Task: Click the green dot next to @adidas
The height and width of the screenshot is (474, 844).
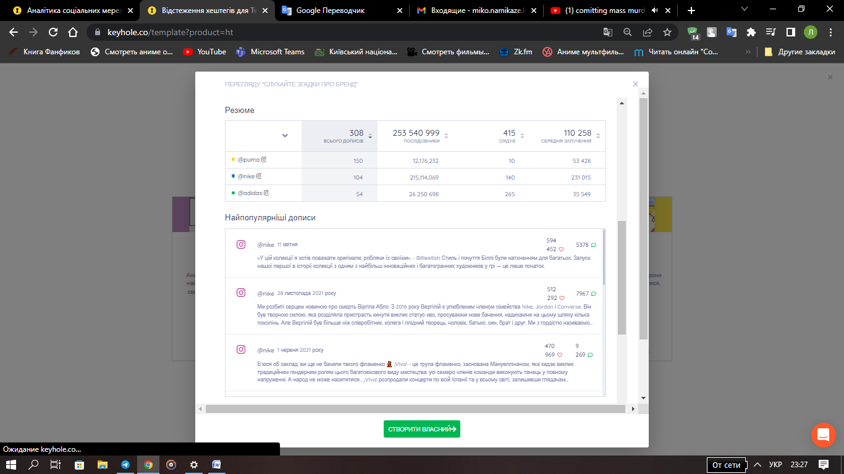Action: (x=233, y=193)
